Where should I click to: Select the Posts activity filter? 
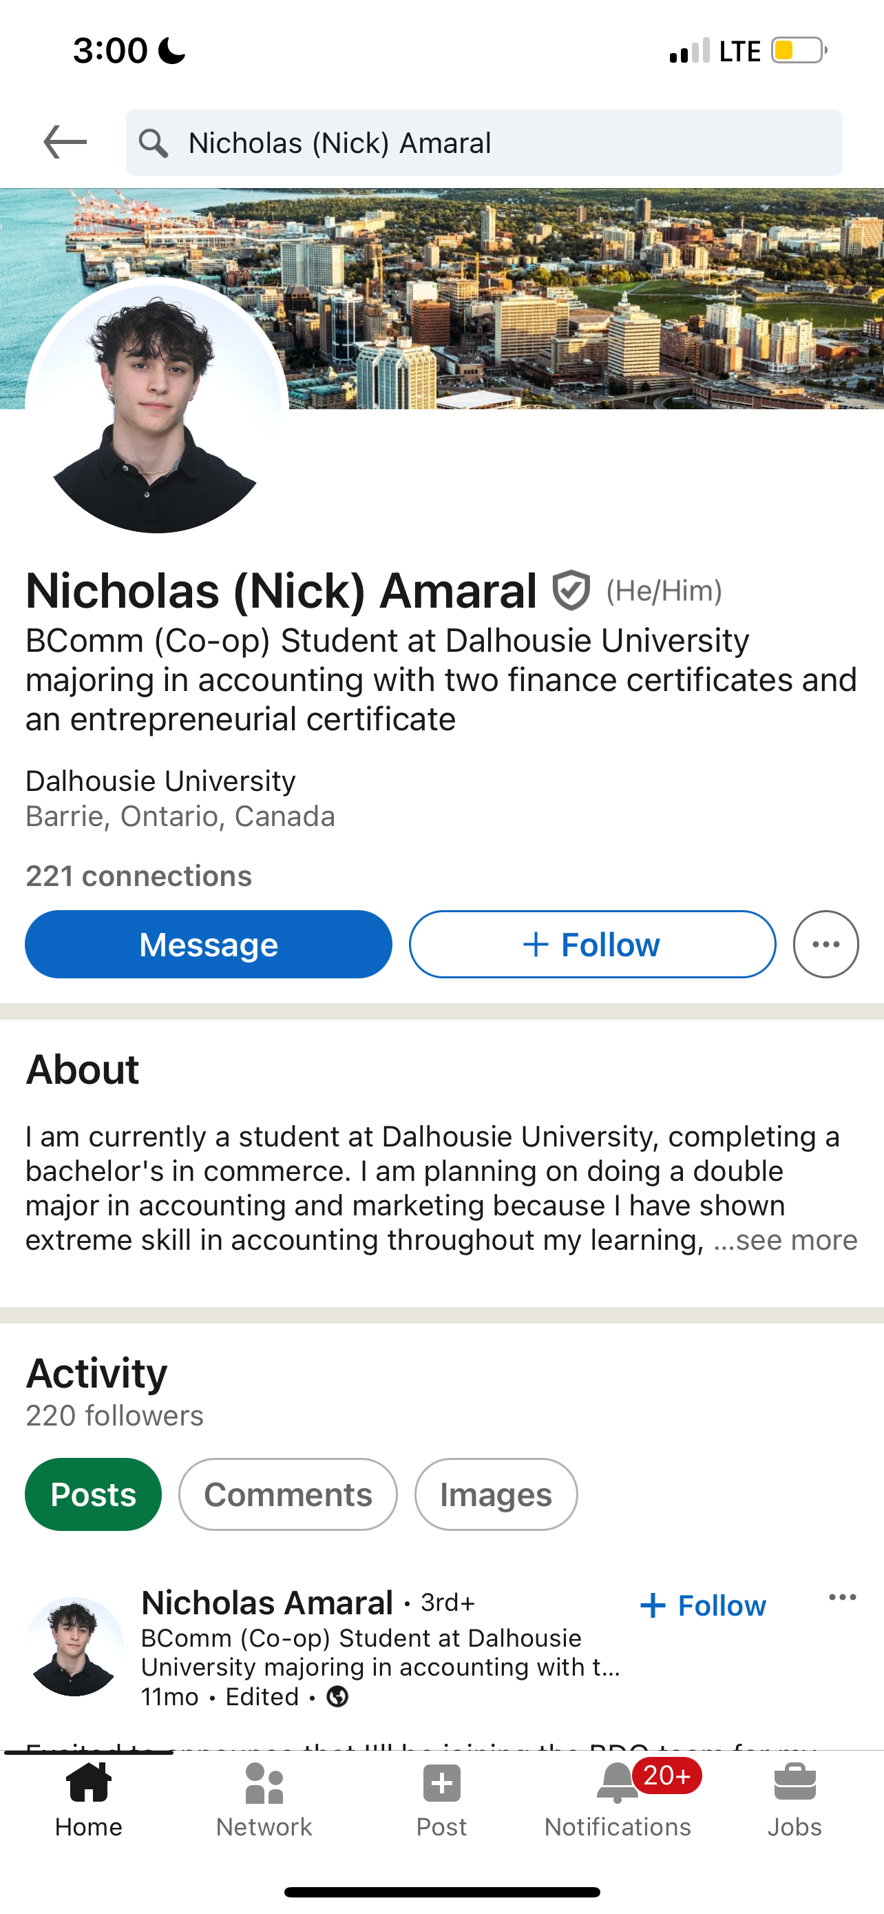coord(94,1494)
